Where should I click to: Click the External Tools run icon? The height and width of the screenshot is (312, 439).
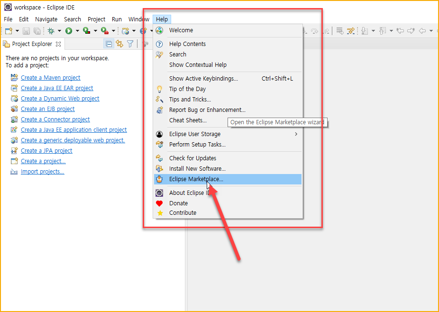pos(105,31)
